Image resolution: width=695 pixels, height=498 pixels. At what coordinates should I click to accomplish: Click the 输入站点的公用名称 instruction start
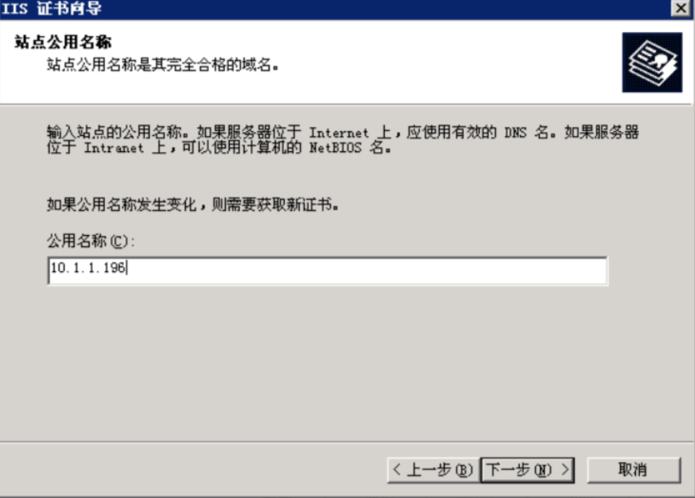[x=114, y=132]
